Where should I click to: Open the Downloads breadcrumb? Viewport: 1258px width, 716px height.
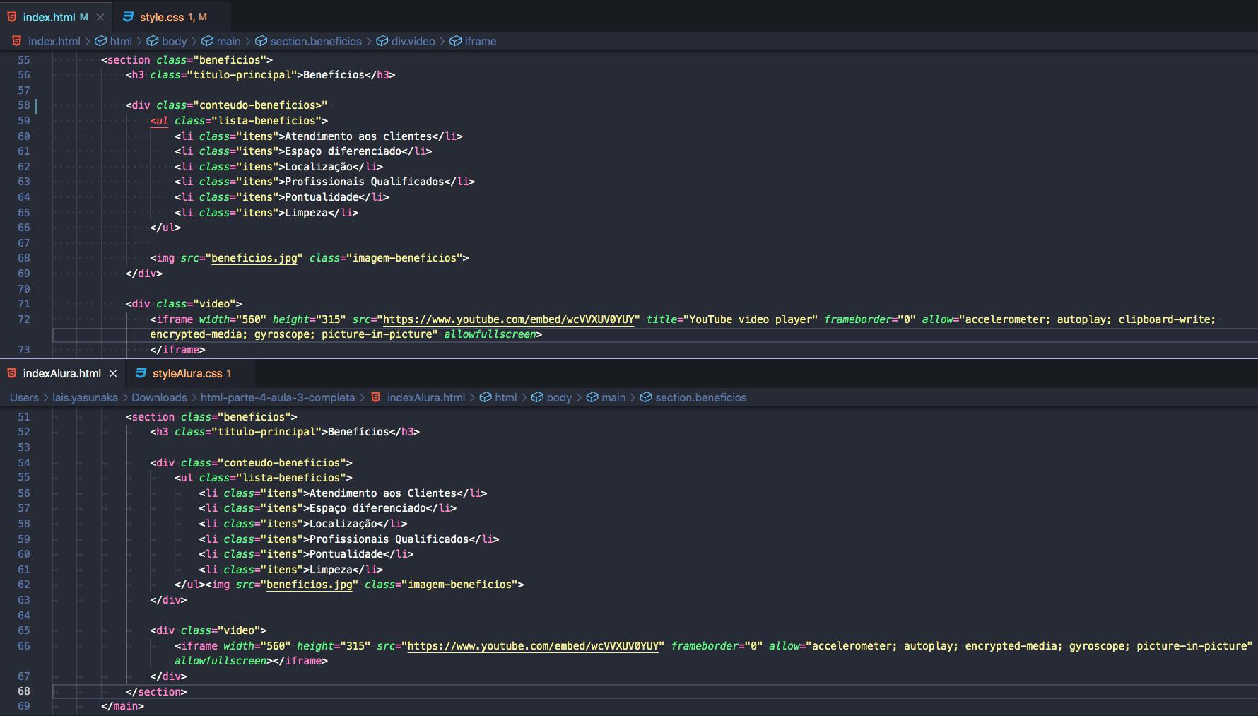(x=159, y=397)
